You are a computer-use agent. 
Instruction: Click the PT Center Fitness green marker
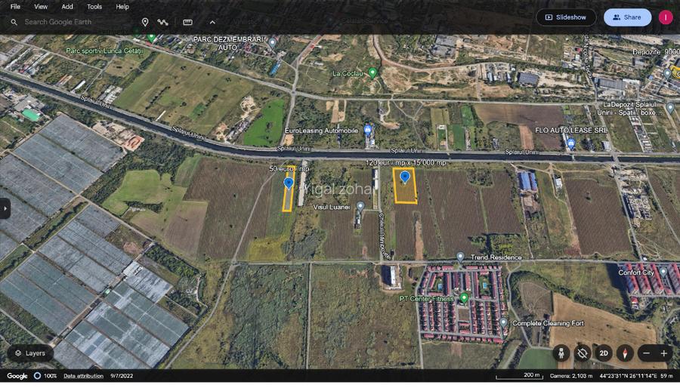(464, 298)
